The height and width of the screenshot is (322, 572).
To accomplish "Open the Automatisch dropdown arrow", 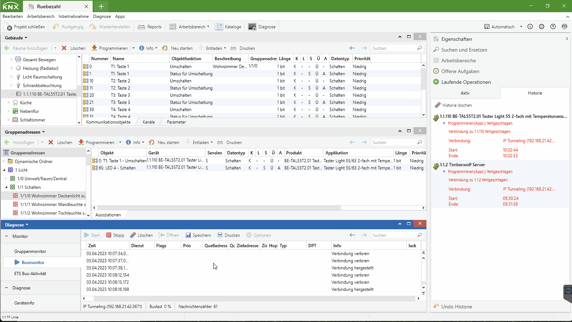I will [521, 27].
